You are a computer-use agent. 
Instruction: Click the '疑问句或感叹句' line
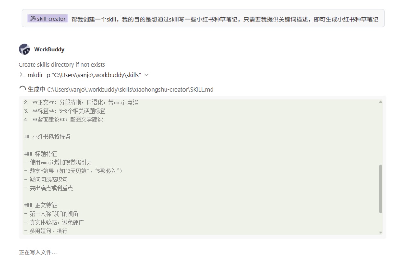[x=46, y=180]
